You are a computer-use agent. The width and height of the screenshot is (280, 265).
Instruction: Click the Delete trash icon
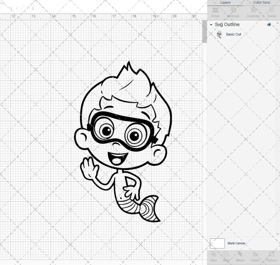272,10
